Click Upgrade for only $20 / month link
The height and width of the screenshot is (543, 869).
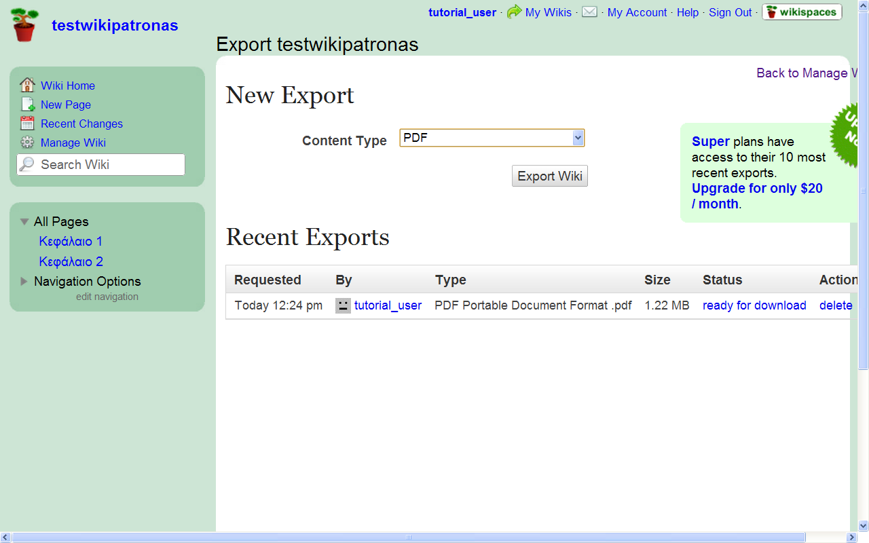tap(757, 196)
